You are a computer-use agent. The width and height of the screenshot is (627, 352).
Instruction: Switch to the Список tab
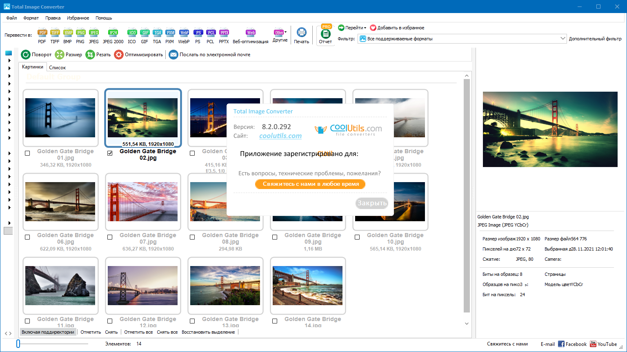pos(57,68)
